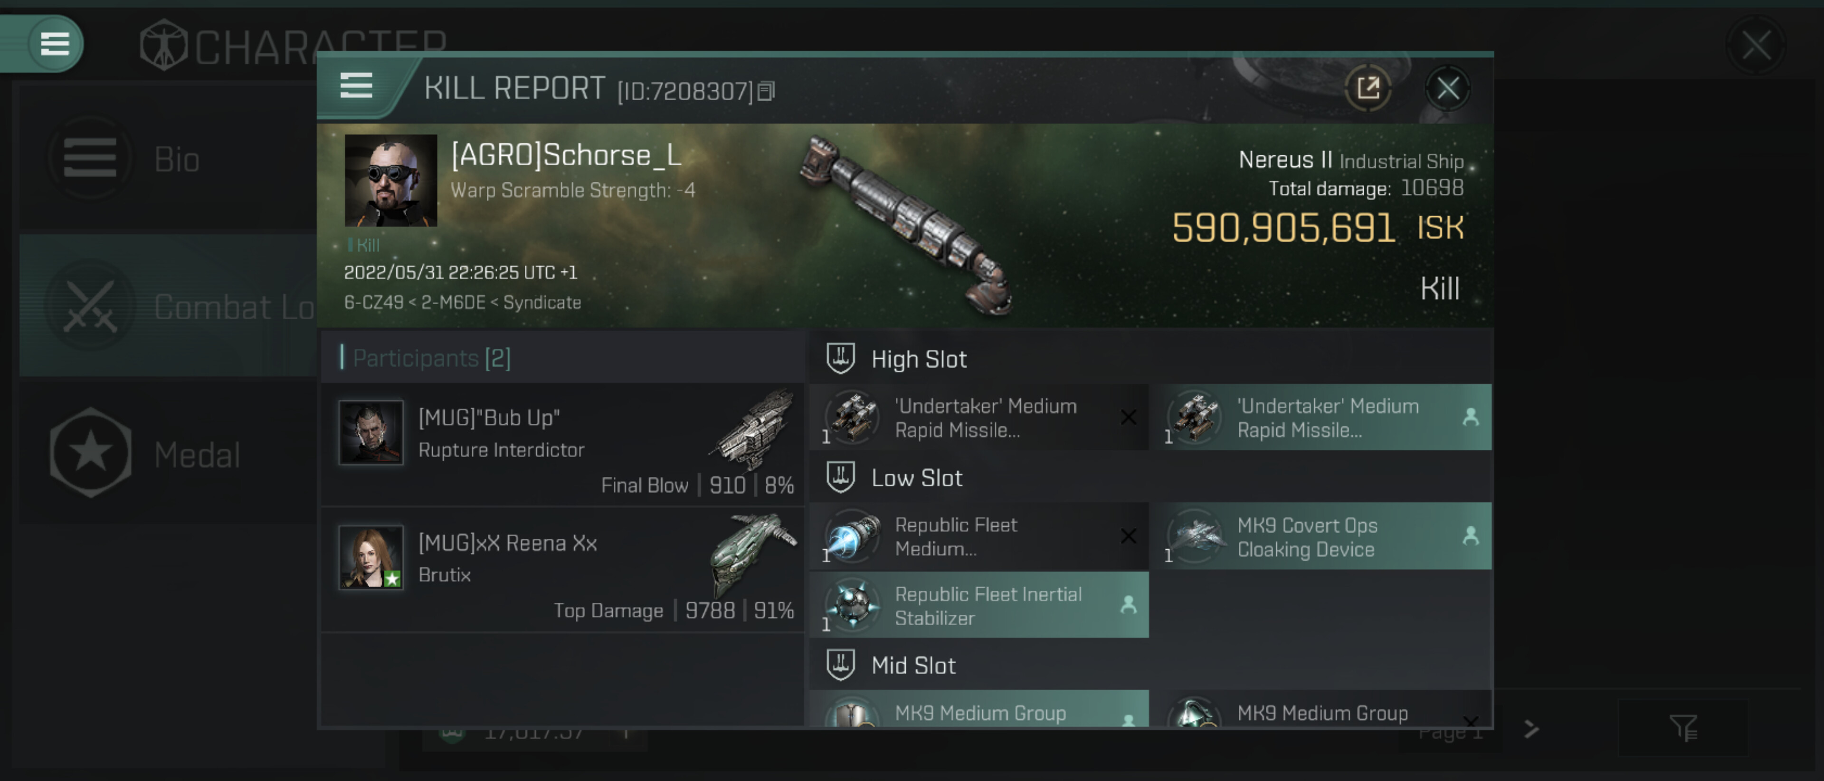This screenshot has width=1824, height=781.
Task: Click Schorse_L victim portrait
Action: pos(391,181)
